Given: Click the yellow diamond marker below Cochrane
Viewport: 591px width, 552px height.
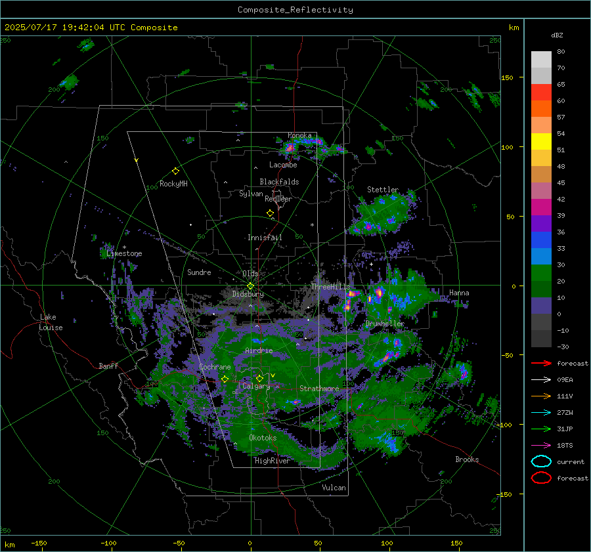Looking at the screenshot, I should 225,379.
